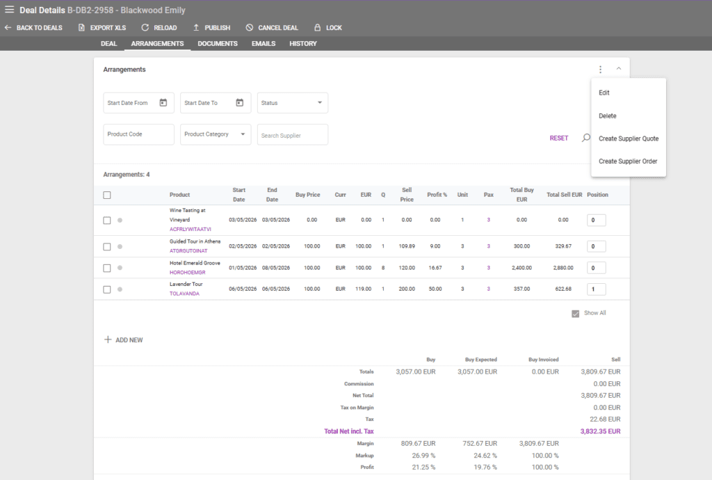Toggle the Show All checkbox

click(x=575, y=314)
